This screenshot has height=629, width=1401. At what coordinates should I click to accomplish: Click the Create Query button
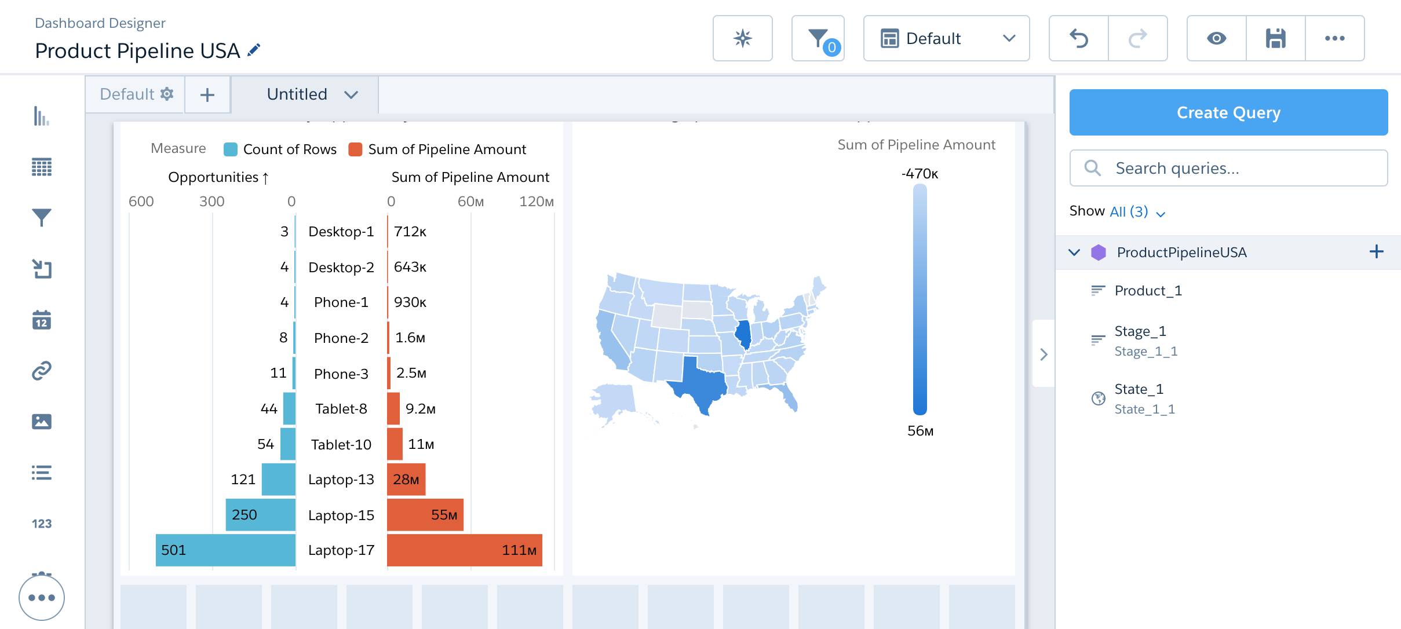point(1229,112)
